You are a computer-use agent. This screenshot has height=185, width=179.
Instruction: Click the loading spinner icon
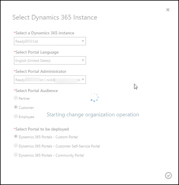tap(95, 97)
